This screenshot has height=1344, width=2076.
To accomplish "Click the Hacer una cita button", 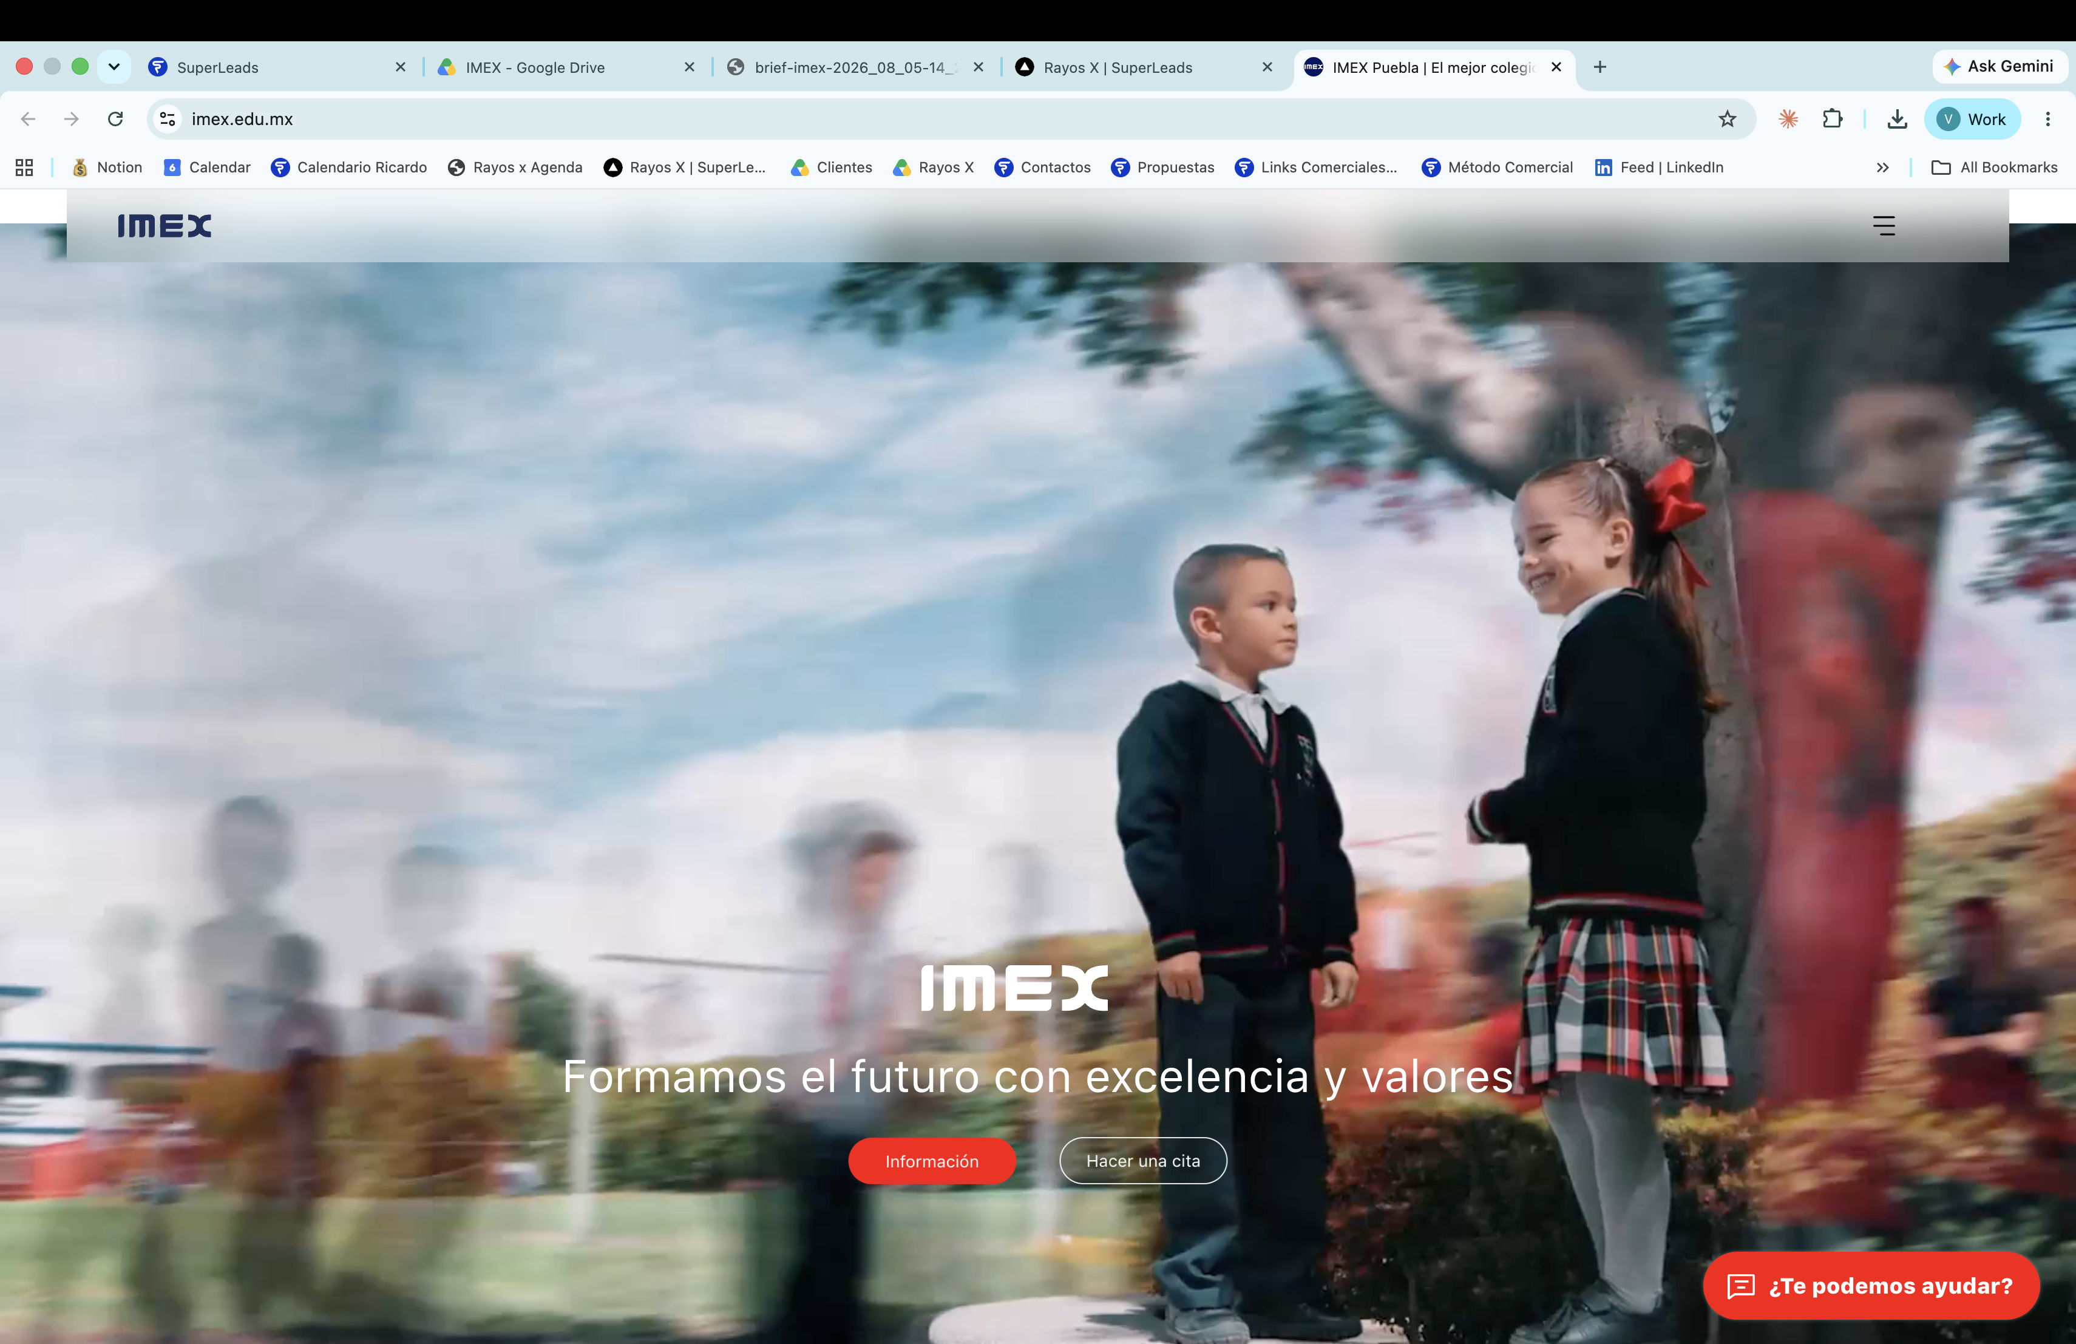I will 1142,1160.
